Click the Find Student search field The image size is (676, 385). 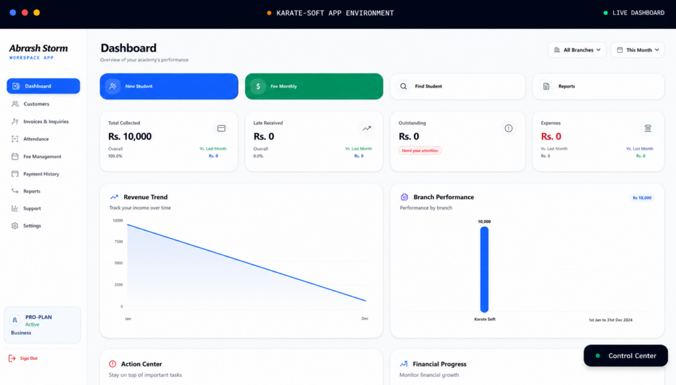coord(458,86)
